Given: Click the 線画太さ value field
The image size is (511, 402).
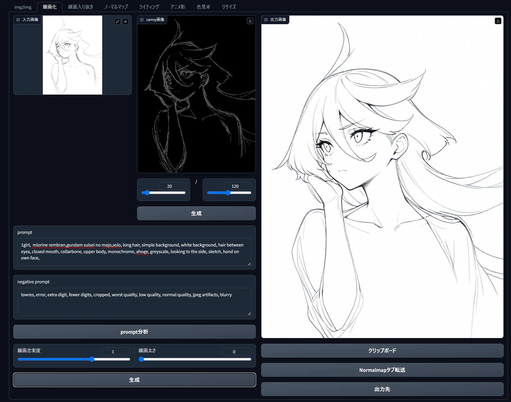Looking at the screenshot, I should [x=237, y=352].
